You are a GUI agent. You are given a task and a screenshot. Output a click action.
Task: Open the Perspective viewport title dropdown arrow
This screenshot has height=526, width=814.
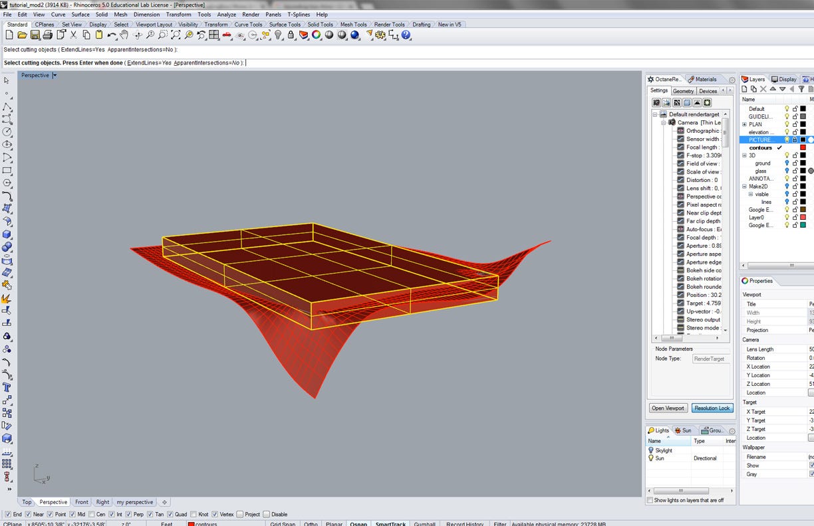click(55, 76)
